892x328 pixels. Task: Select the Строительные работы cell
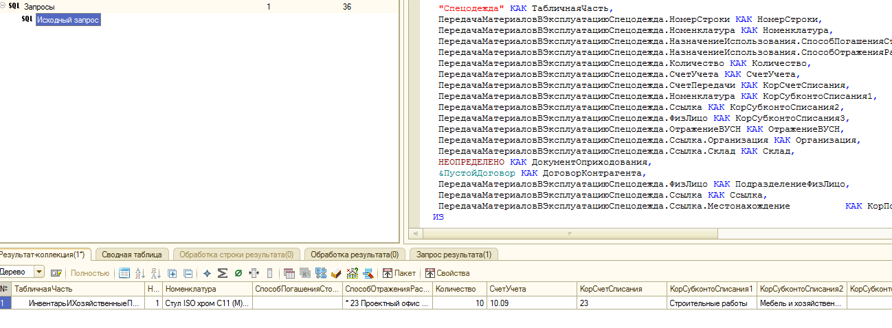click(x=711, y=303)
